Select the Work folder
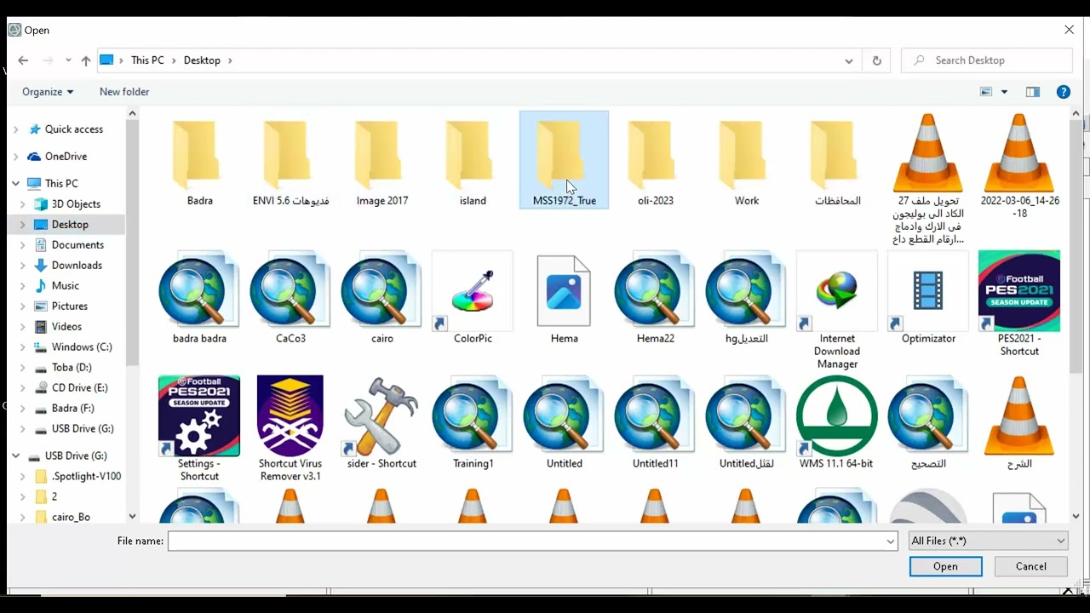This screenshot has height=613, width=1090. coord(746,162)
